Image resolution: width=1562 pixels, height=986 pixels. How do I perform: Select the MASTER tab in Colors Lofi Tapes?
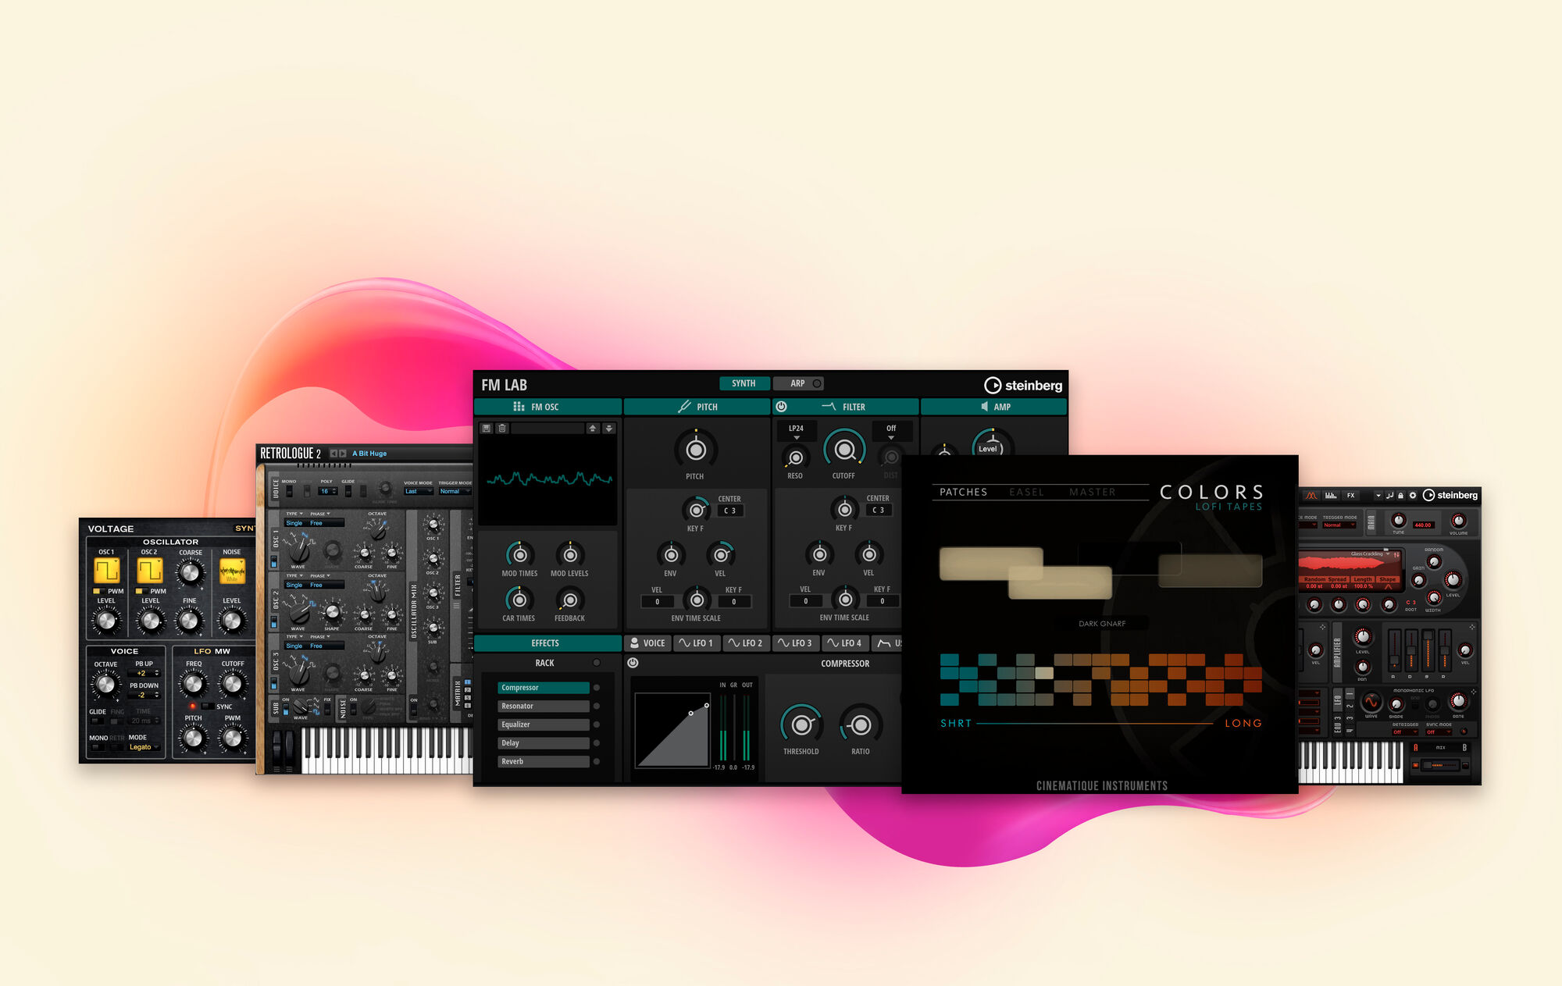(x=1092, y=491)
